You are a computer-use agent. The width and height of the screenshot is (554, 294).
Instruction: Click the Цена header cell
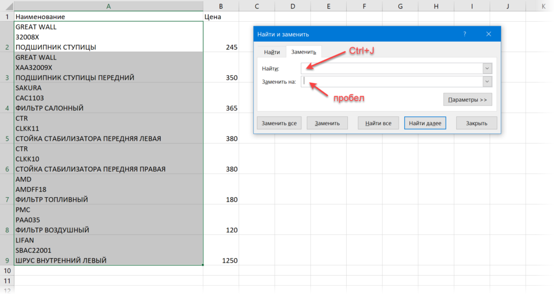tap(221, 17)
